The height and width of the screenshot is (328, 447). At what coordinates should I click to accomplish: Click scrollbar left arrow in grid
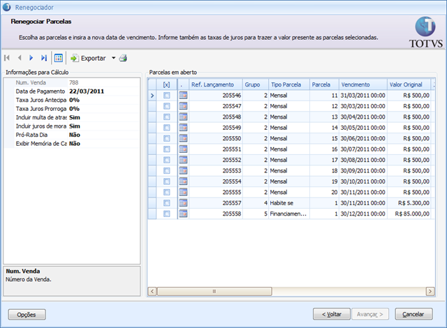(x=152, y=291)
